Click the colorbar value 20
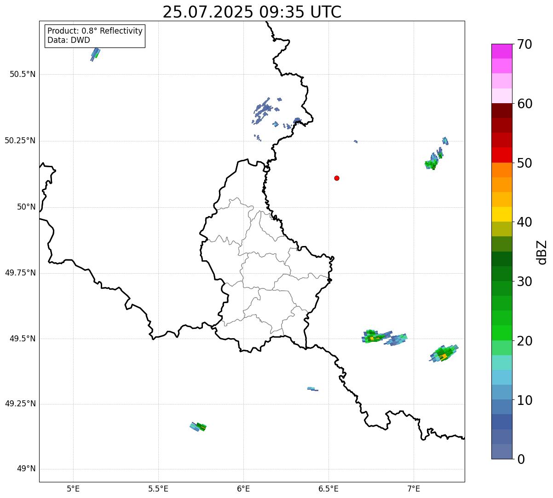 click(x=524, y=341)
